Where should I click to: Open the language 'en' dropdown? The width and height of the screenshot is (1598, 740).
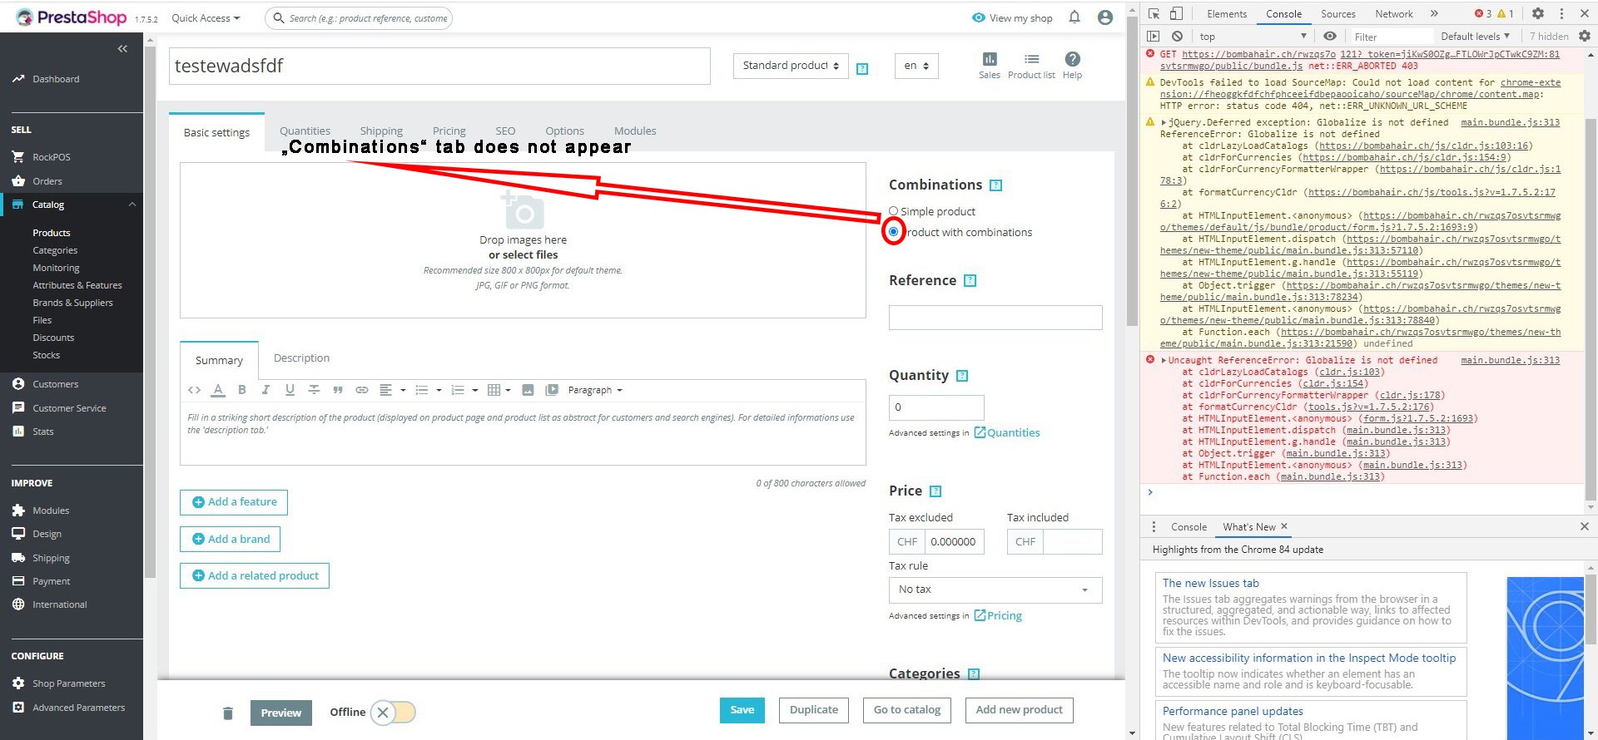(916, 66)
